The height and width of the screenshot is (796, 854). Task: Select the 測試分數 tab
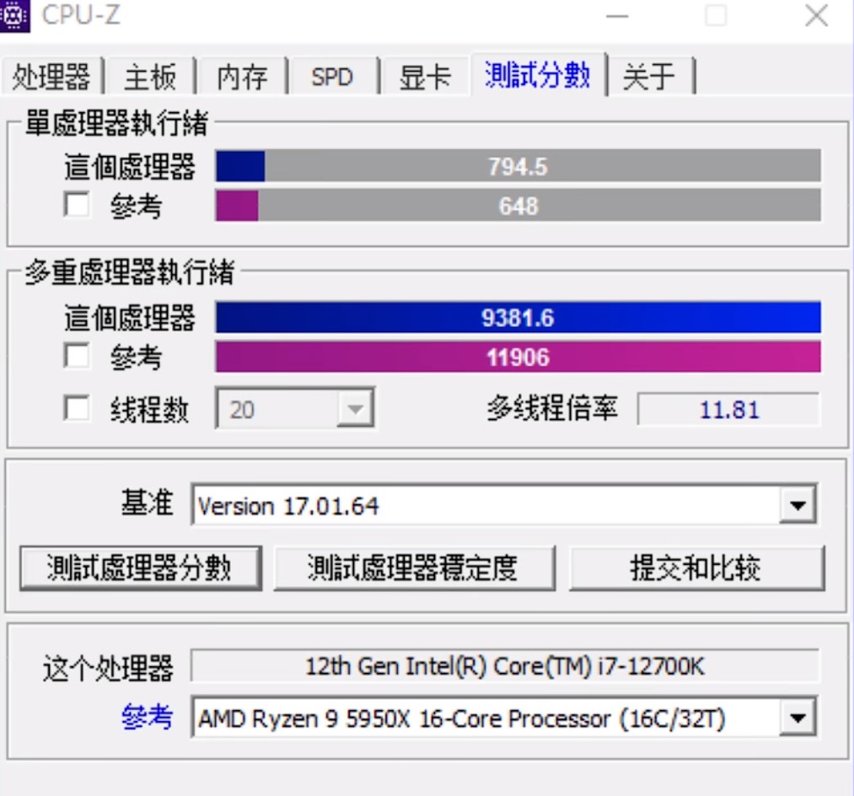[x=538, y=75]
